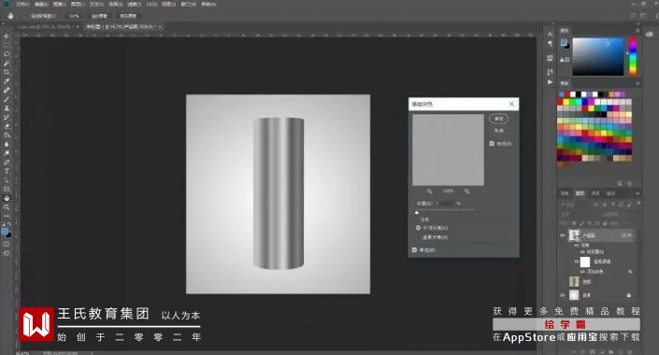Screen dimensions: 659x355
Task: Select the Move tool
Action: [7, 36]
